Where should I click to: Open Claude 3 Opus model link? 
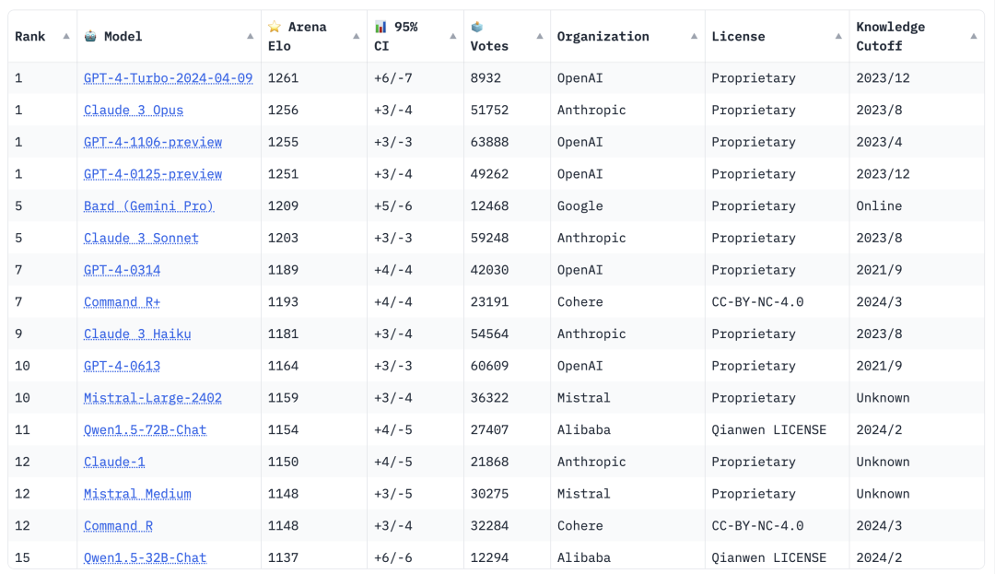(134, 111)
